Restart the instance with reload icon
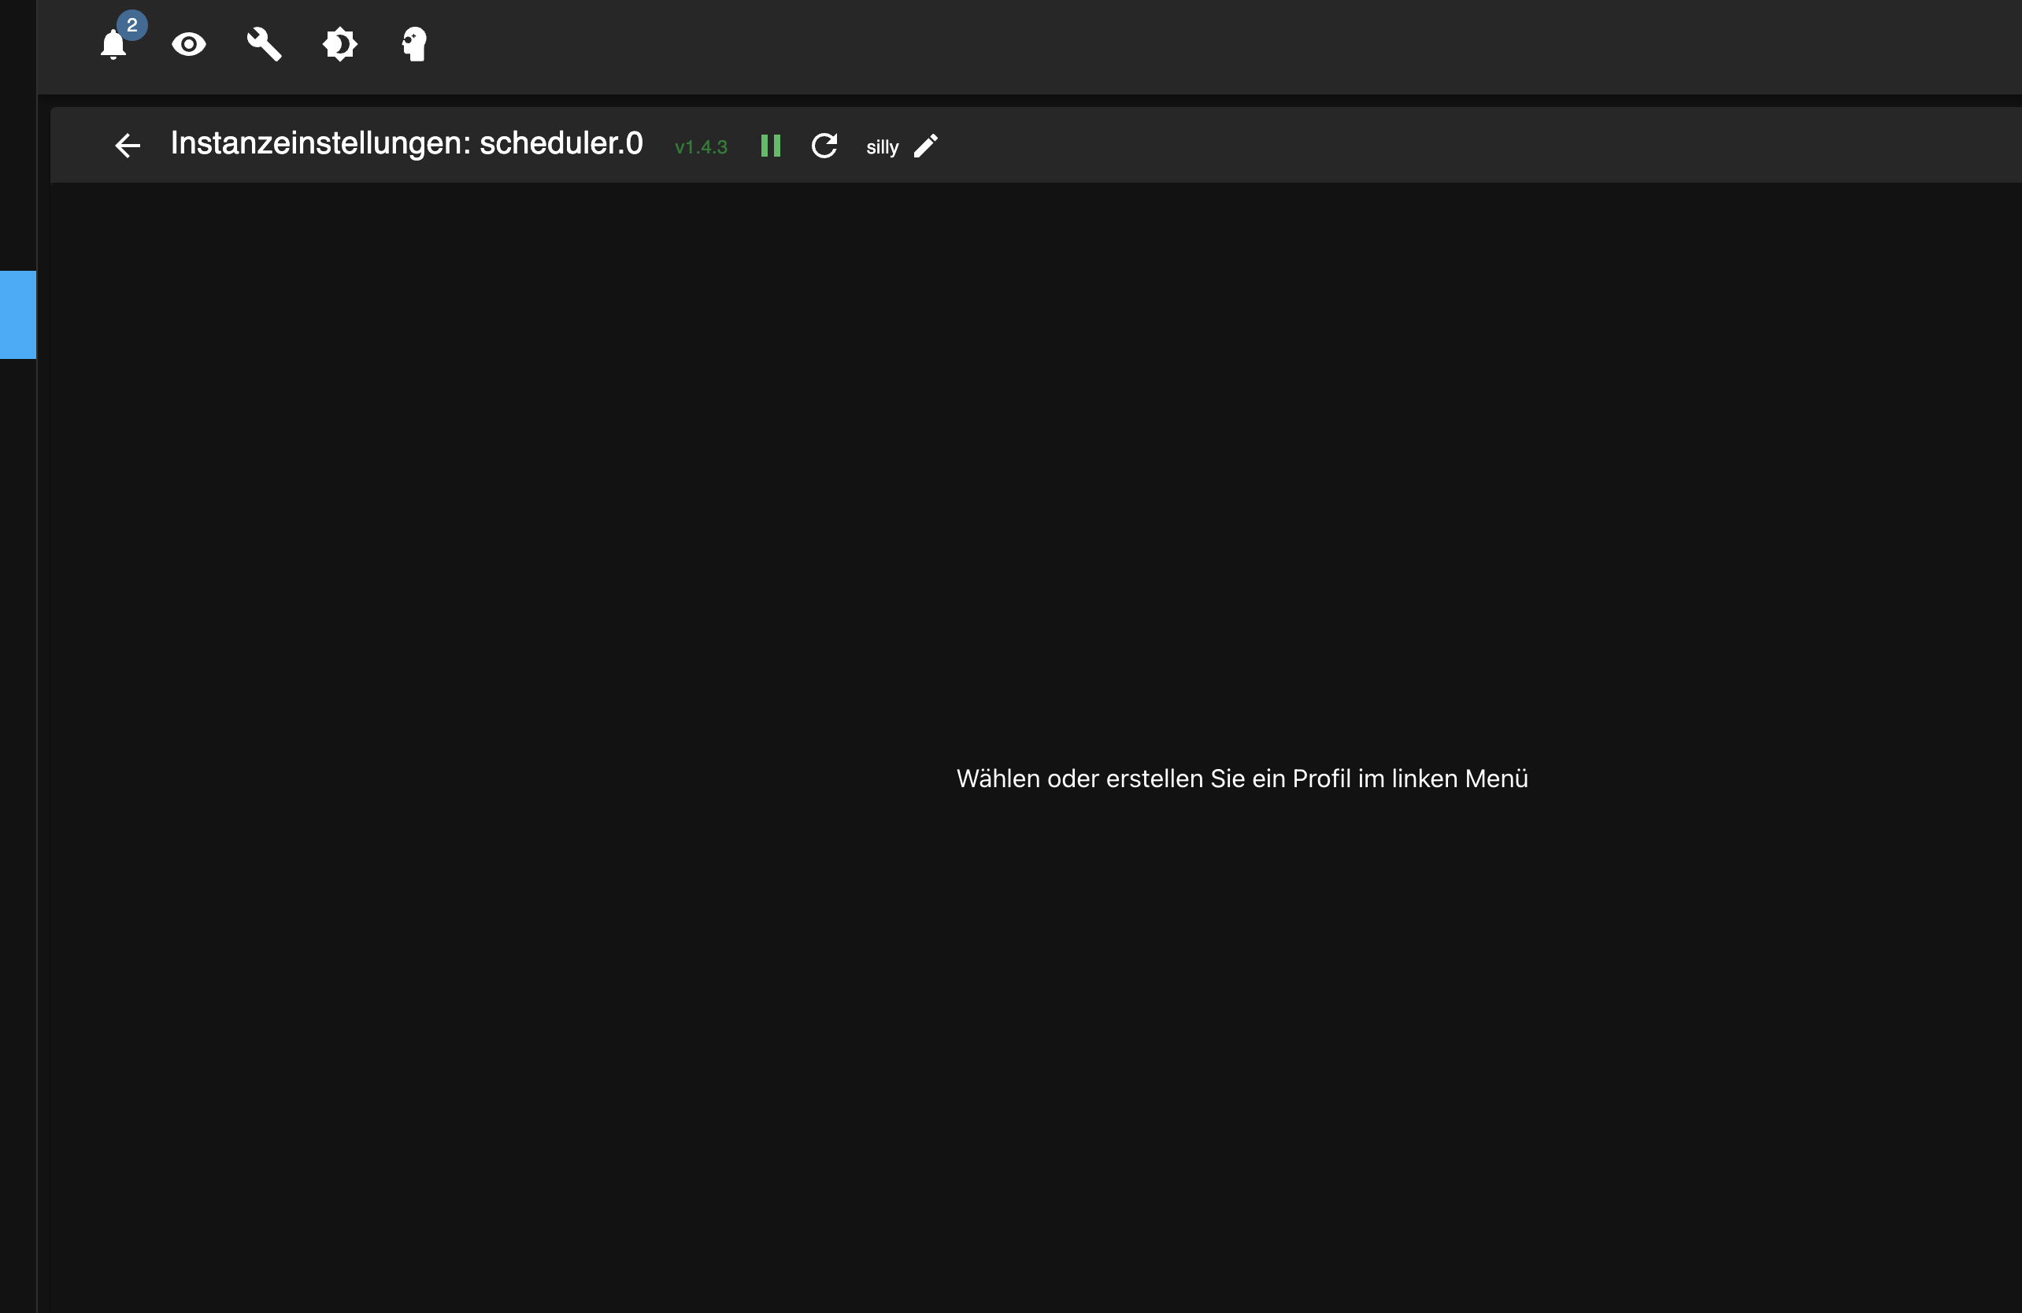This screenshot has width=2022, height=1313. click(x=824, y=146)
